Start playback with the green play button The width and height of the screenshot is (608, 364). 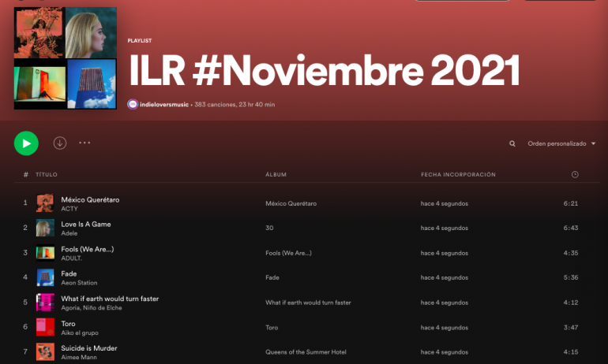(26, 143)
